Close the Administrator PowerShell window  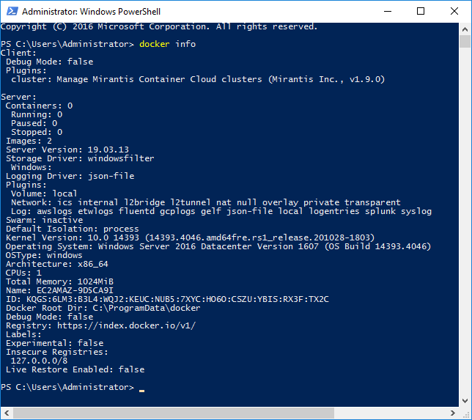[454, 11]
